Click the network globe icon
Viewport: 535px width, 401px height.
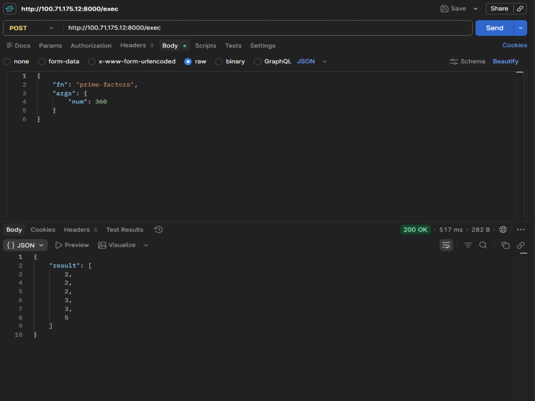503,230
